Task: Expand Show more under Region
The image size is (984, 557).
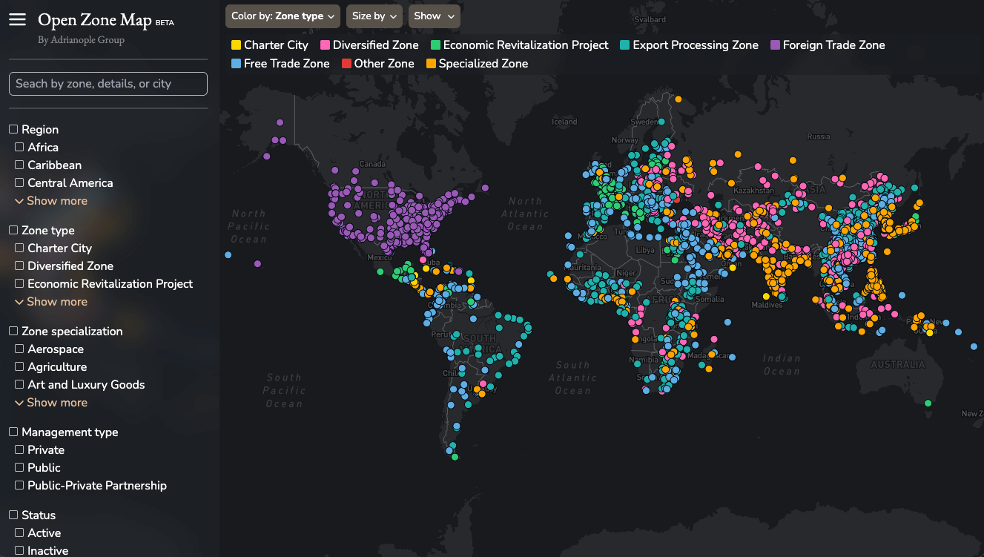Action: click(x=51, y=201)
